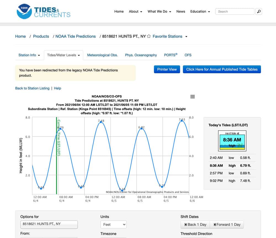Viewport: 276px width, 238px height.
Task: Click the 12:00 AM 6/5 axis label
Action: 118,199
